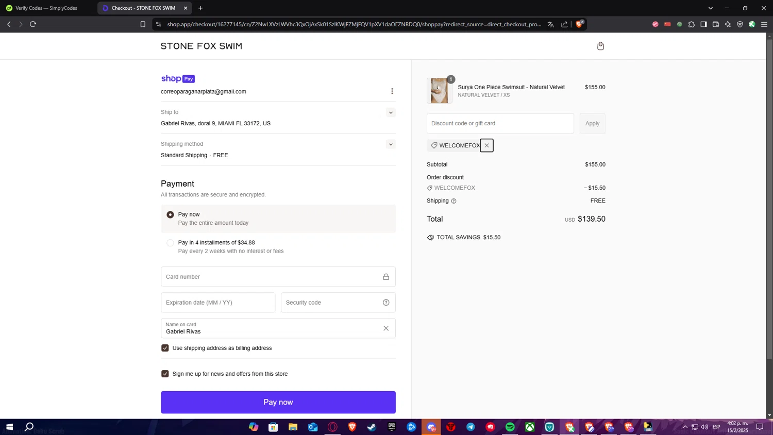Click the TOTAL SAVINGS $15.50 label

[x=468, y=238]
